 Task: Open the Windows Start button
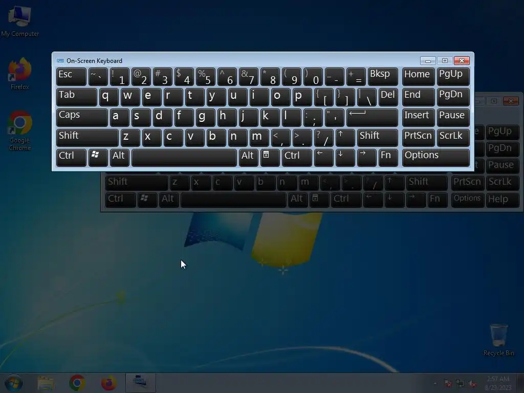coord(13,383)
